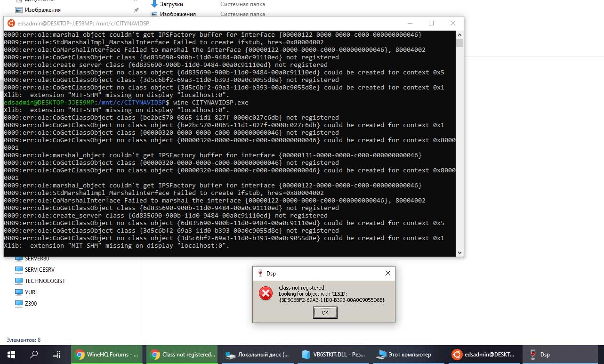
Task: Switch to Class not registered Chrome taskbar window
Action: (183, 355)
